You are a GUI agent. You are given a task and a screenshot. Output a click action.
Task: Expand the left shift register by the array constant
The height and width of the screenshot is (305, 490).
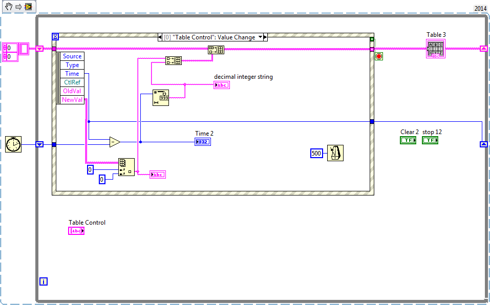coord(39,49)
